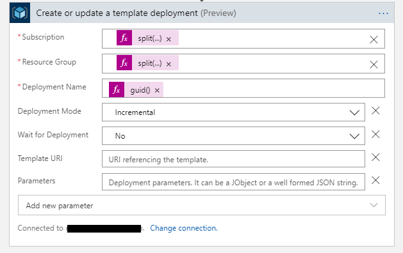Open the Wait for Deployment dropdown
The height and width of the screenshot is (253, 403).
pos(233,136)
